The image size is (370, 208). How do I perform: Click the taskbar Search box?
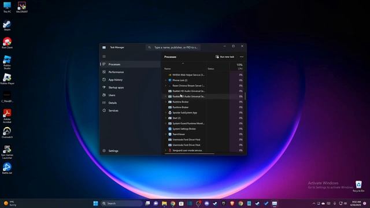click(121, 203)
